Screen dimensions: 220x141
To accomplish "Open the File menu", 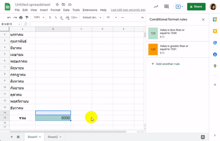I will 17,10.
